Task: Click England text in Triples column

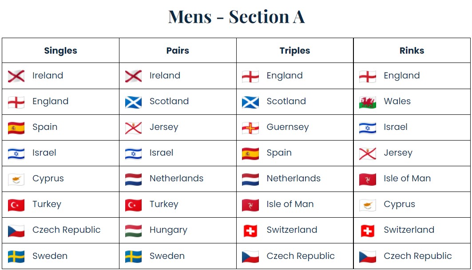Action: [285, 75]
